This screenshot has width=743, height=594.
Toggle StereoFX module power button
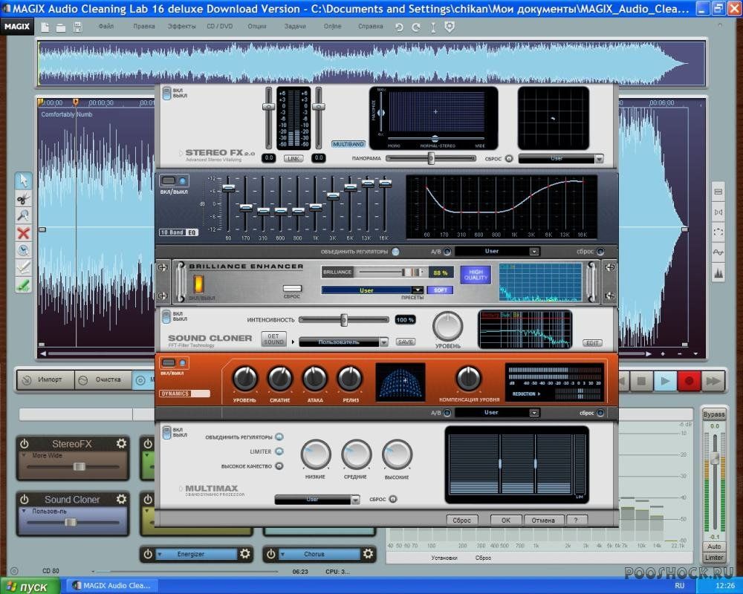(25, 444)
